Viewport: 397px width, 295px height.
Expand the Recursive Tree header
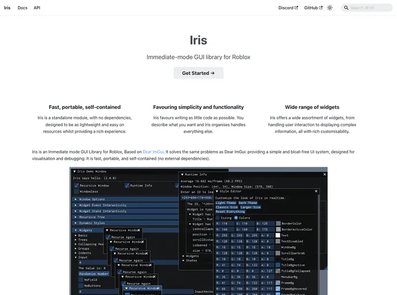coord(125,217)
